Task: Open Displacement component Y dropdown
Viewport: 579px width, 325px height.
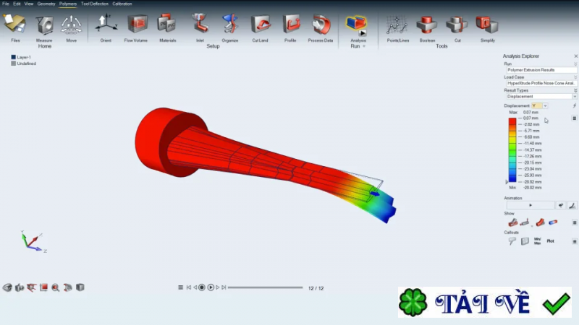Action: [545, 105]
